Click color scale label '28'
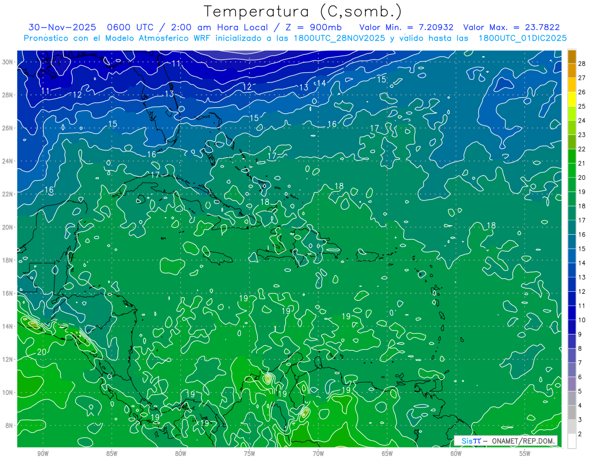The width and height of the screenshot is (595, 460). click(582, 63)
